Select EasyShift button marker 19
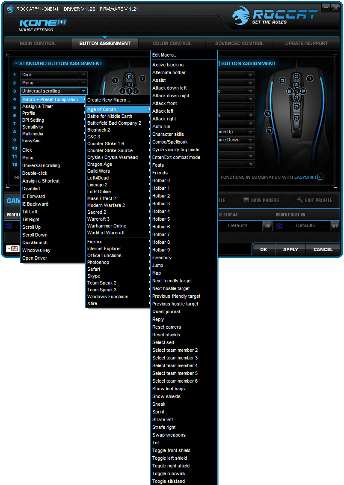This screenshot has width=344, height=485. point(303,91)
